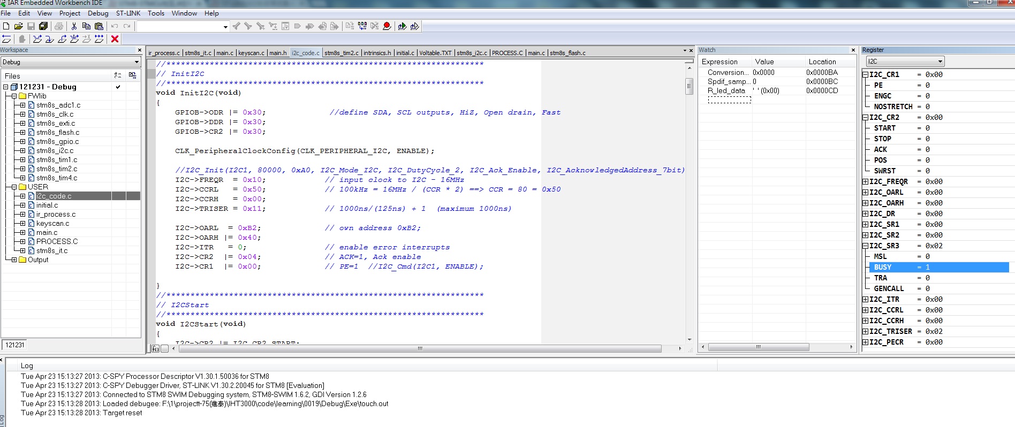Click the debugger Reset icon
1015x427 pixels.
6,39
